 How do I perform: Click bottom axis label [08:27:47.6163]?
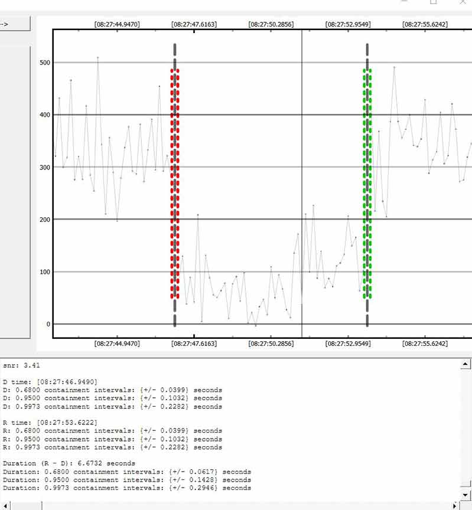coord(194,344)
